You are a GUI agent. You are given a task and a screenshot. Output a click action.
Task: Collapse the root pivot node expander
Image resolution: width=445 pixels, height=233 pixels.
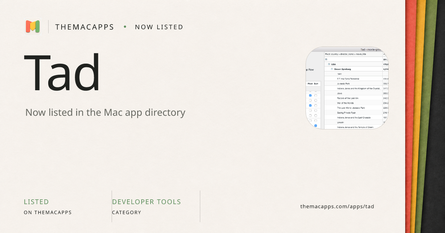326,59
